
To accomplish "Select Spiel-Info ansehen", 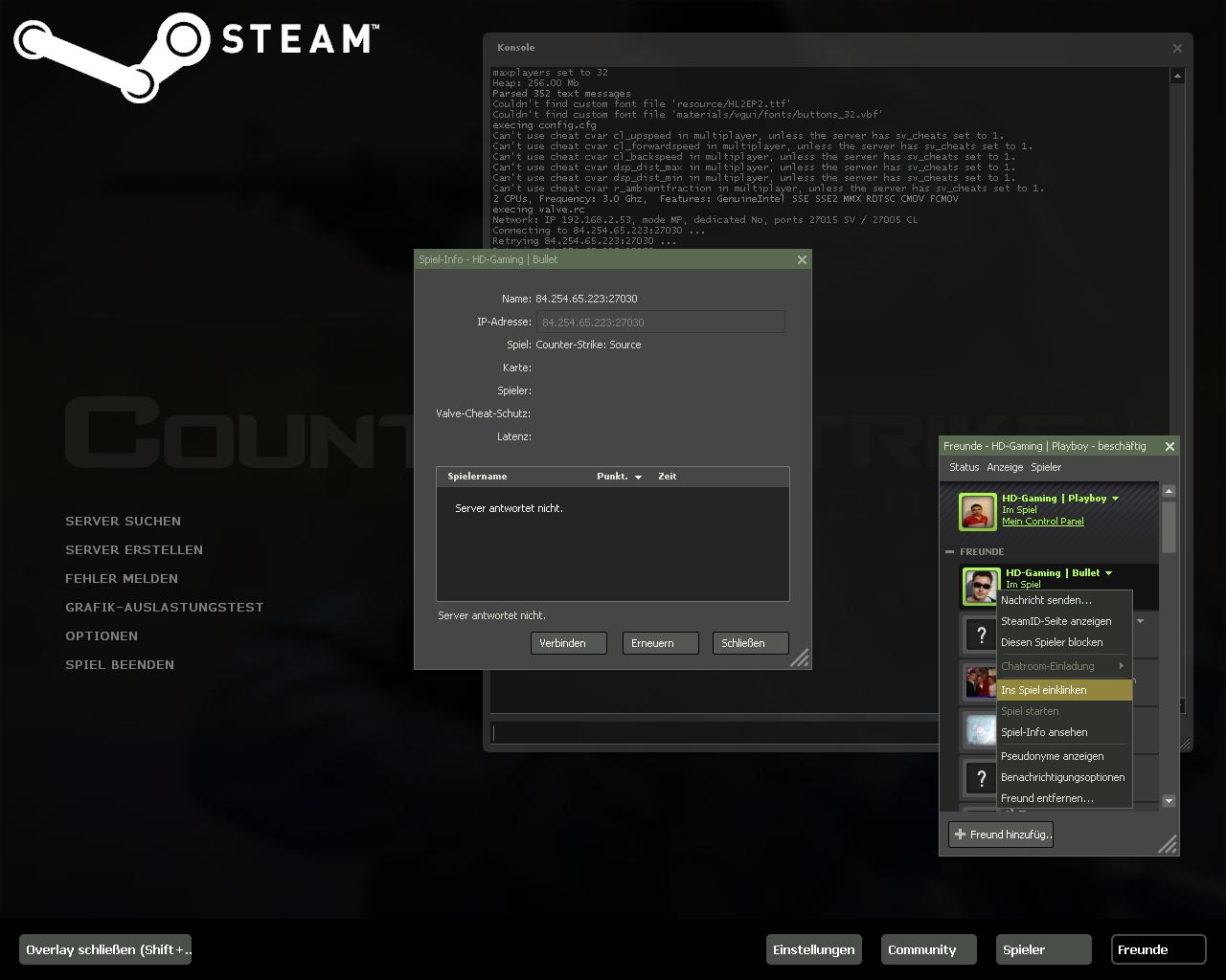I will [x=1064, y=732].
